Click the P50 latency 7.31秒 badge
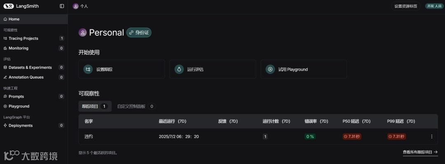 pos(352,137)
